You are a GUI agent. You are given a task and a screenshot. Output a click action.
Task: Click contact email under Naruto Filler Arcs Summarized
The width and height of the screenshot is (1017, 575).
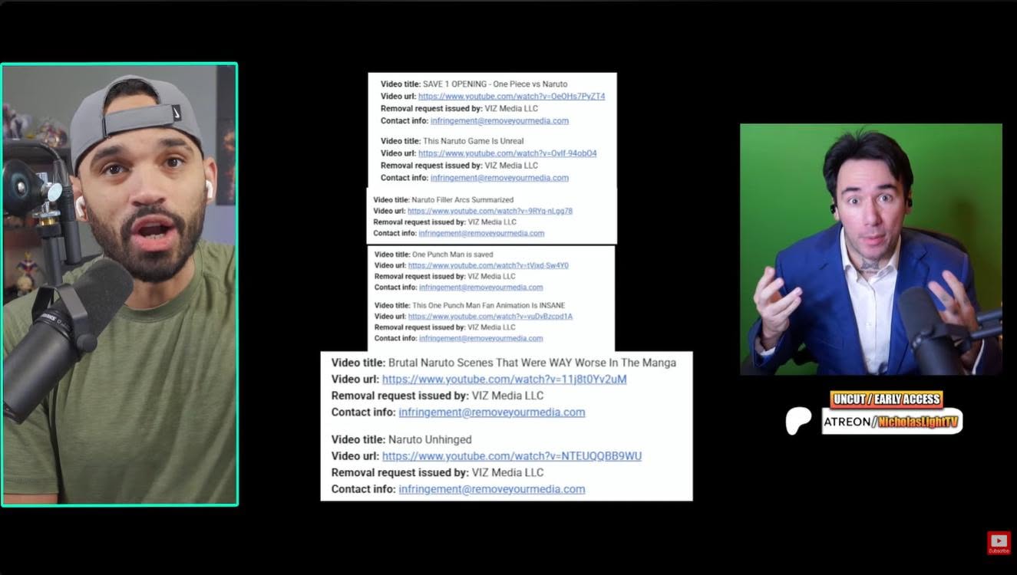tap(481, 233)
